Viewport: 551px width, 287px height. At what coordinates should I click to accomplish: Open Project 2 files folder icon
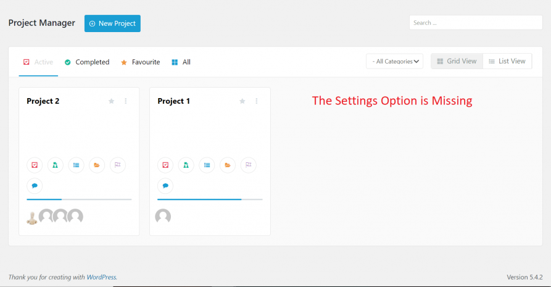(x=97, y=165)
